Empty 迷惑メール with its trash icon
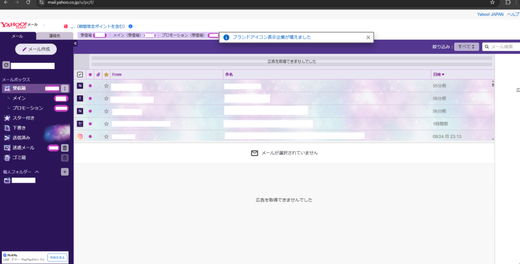The height and width of the screenshot is (264, 520). [65, 148]
